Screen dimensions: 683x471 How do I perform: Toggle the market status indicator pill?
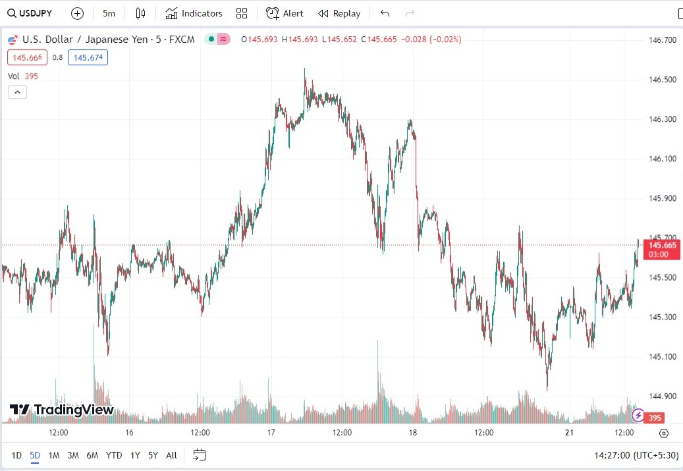point(217,40)
